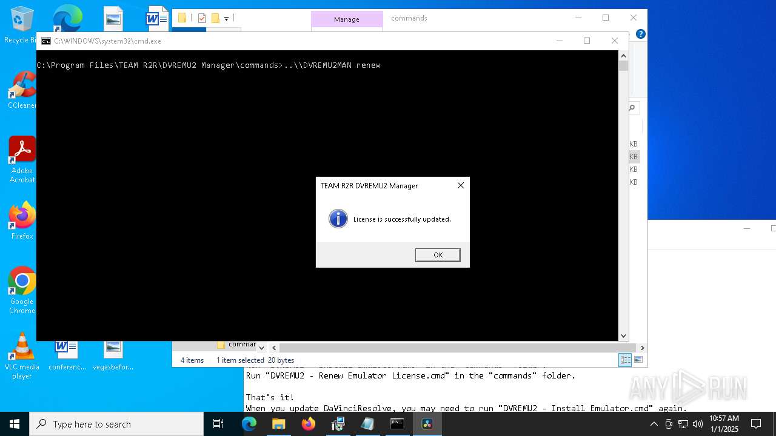Open File Explorer from taskbar
The image size is (776, 436).
(279, 424)
